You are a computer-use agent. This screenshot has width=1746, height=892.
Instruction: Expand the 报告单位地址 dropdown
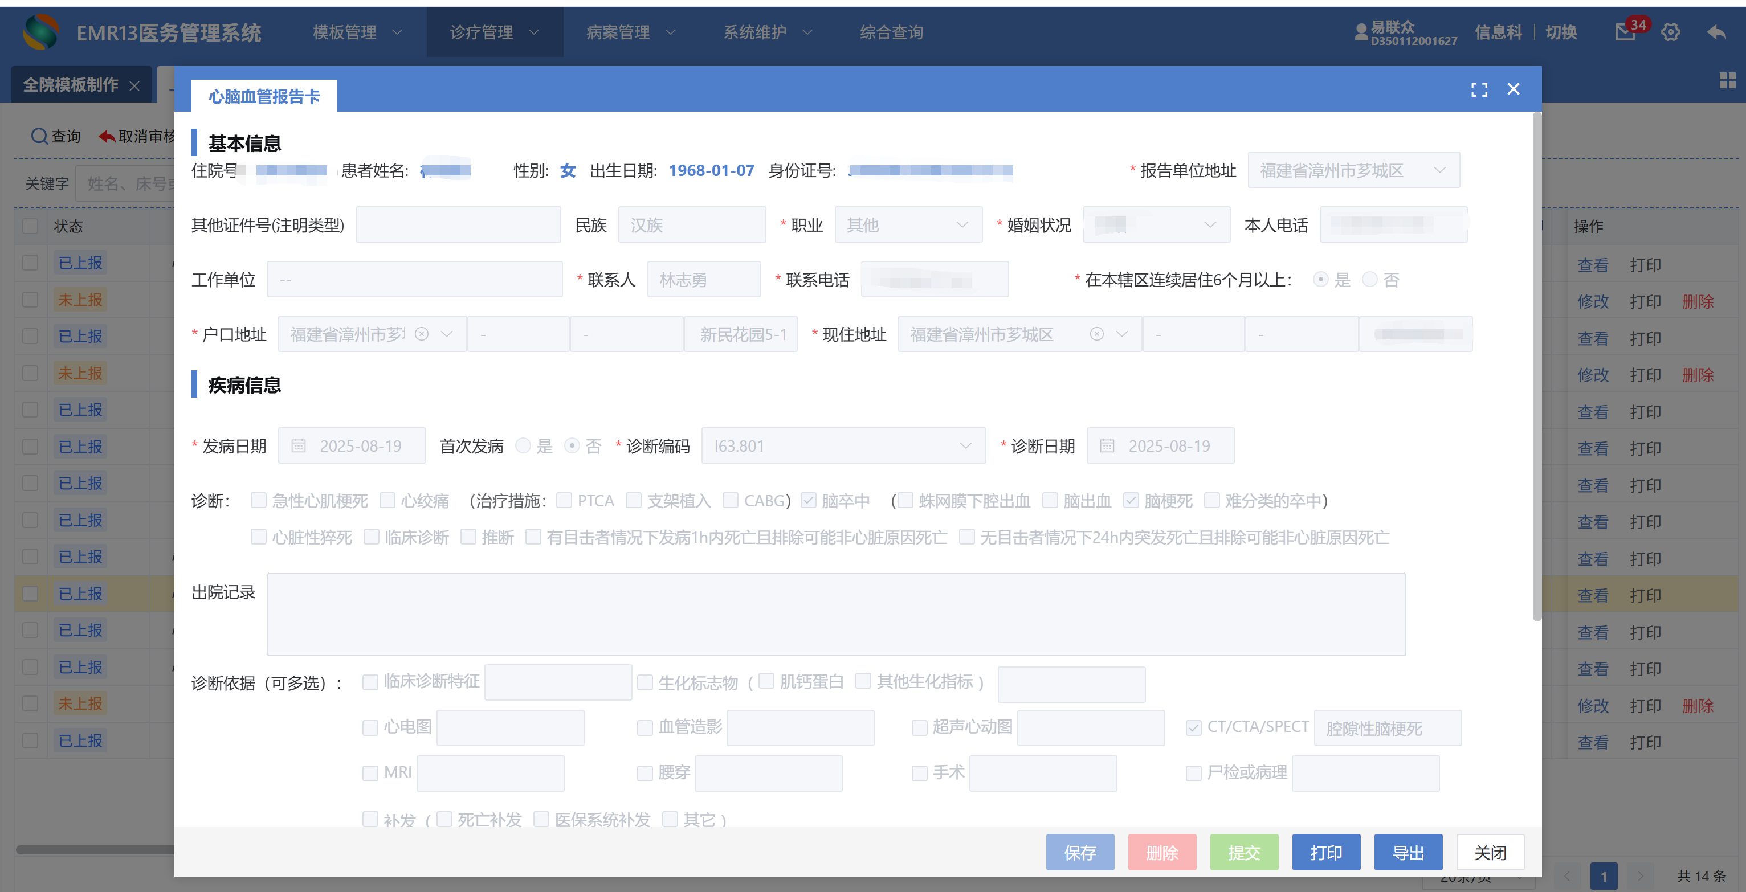(x=1439, y=170)
